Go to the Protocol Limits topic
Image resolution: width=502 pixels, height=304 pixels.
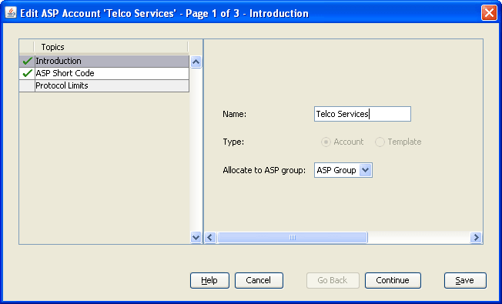[x=104, y=85]
